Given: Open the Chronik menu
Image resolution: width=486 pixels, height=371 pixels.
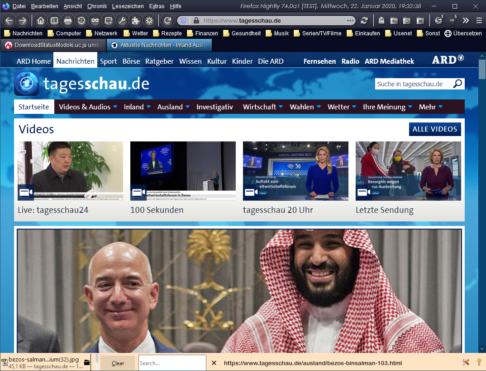Looking at the screenshot, I should (97, 6).
